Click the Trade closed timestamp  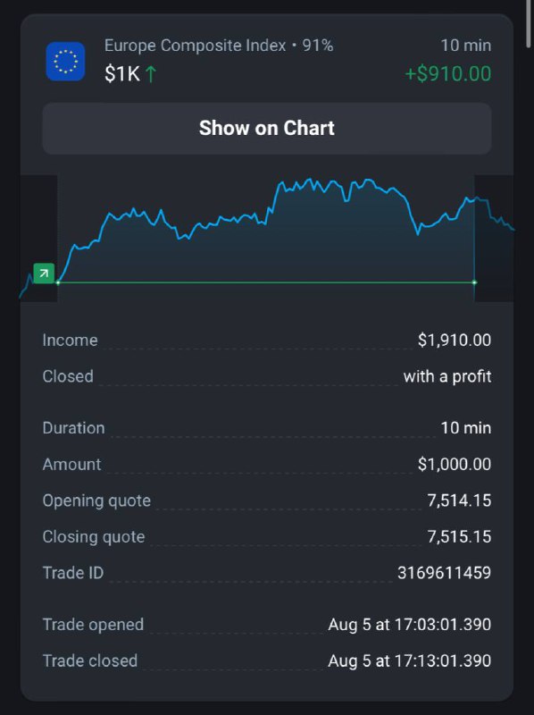(409, 660)
